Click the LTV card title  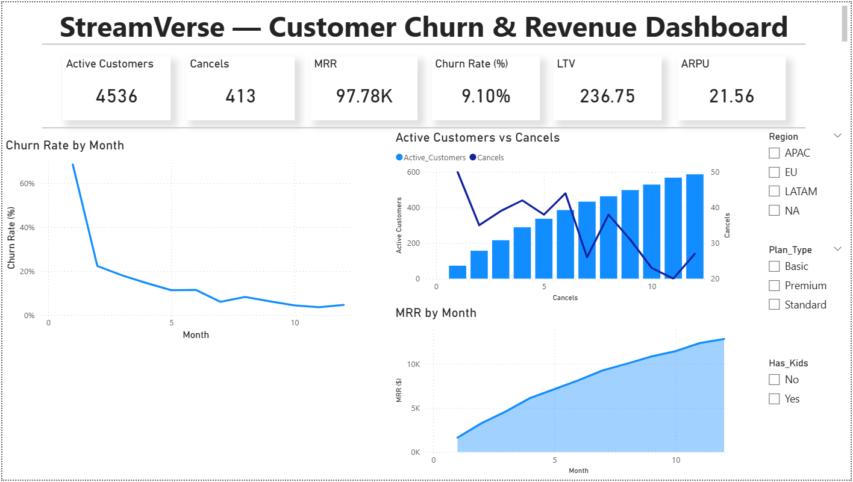[x=566, y=64]
